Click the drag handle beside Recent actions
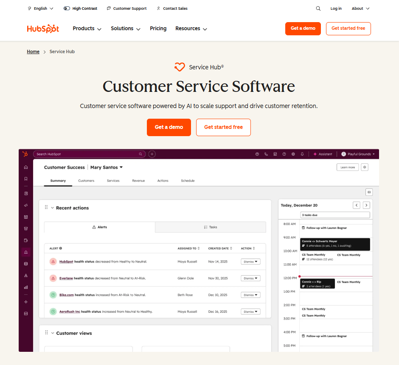399x365 pixels. coord(46,207)
